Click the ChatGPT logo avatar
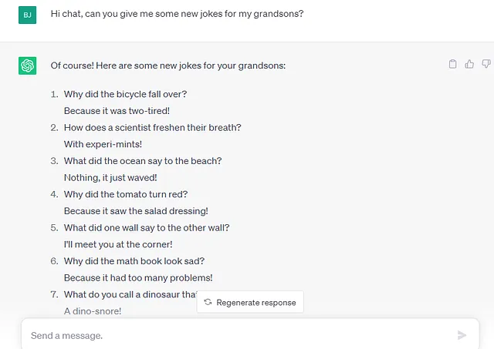Image resolution: width=494 pixels, height=349 pixels. tap(28, 65)
